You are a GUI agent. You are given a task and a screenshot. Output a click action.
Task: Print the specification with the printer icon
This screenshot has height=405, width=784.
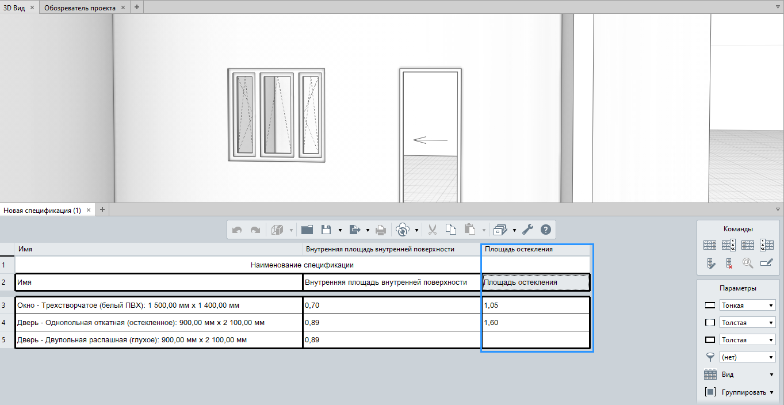(x=381, y=230)
